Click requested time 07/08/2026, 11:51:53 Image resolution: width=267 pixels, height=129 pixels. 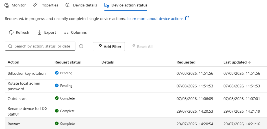(x=195, y=86)
